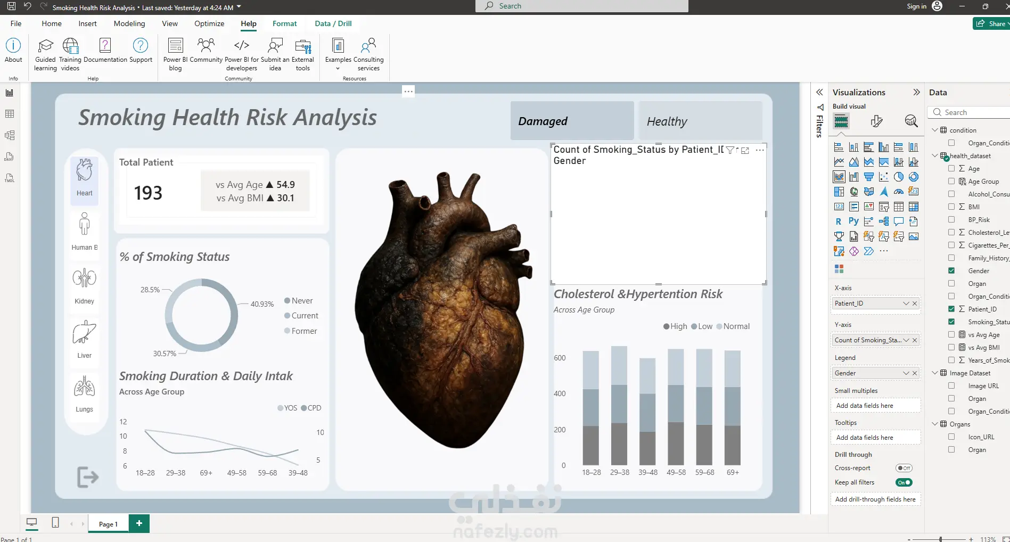The image size is (1010, 542).
Task: Choose the Treemap visual
Action: [x=839, y=192]
